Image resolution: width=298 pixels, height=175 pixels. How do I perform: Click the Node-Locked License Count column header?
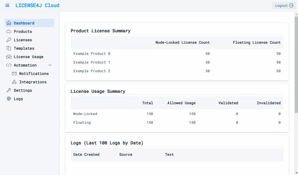182,43
